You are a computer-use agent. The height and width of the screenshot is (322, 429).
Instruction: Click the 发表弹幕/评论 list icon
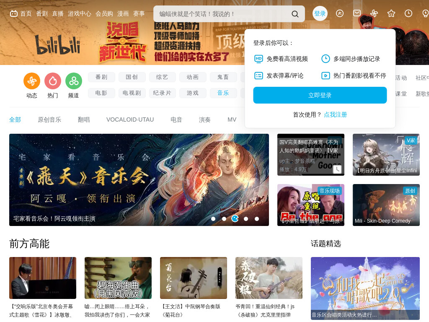coord(258,75)
